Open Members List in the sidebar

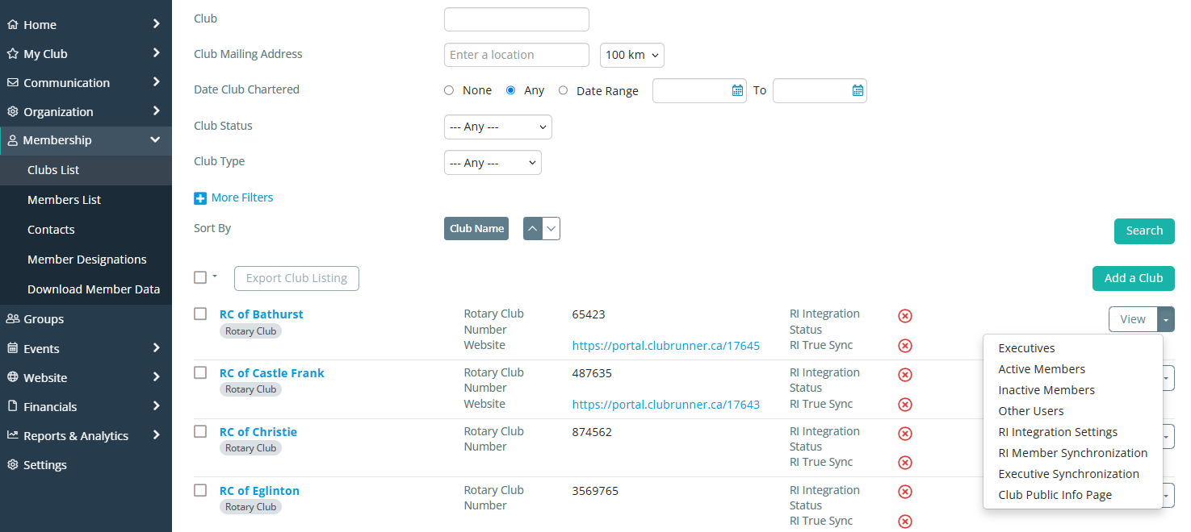pos(64,200)
